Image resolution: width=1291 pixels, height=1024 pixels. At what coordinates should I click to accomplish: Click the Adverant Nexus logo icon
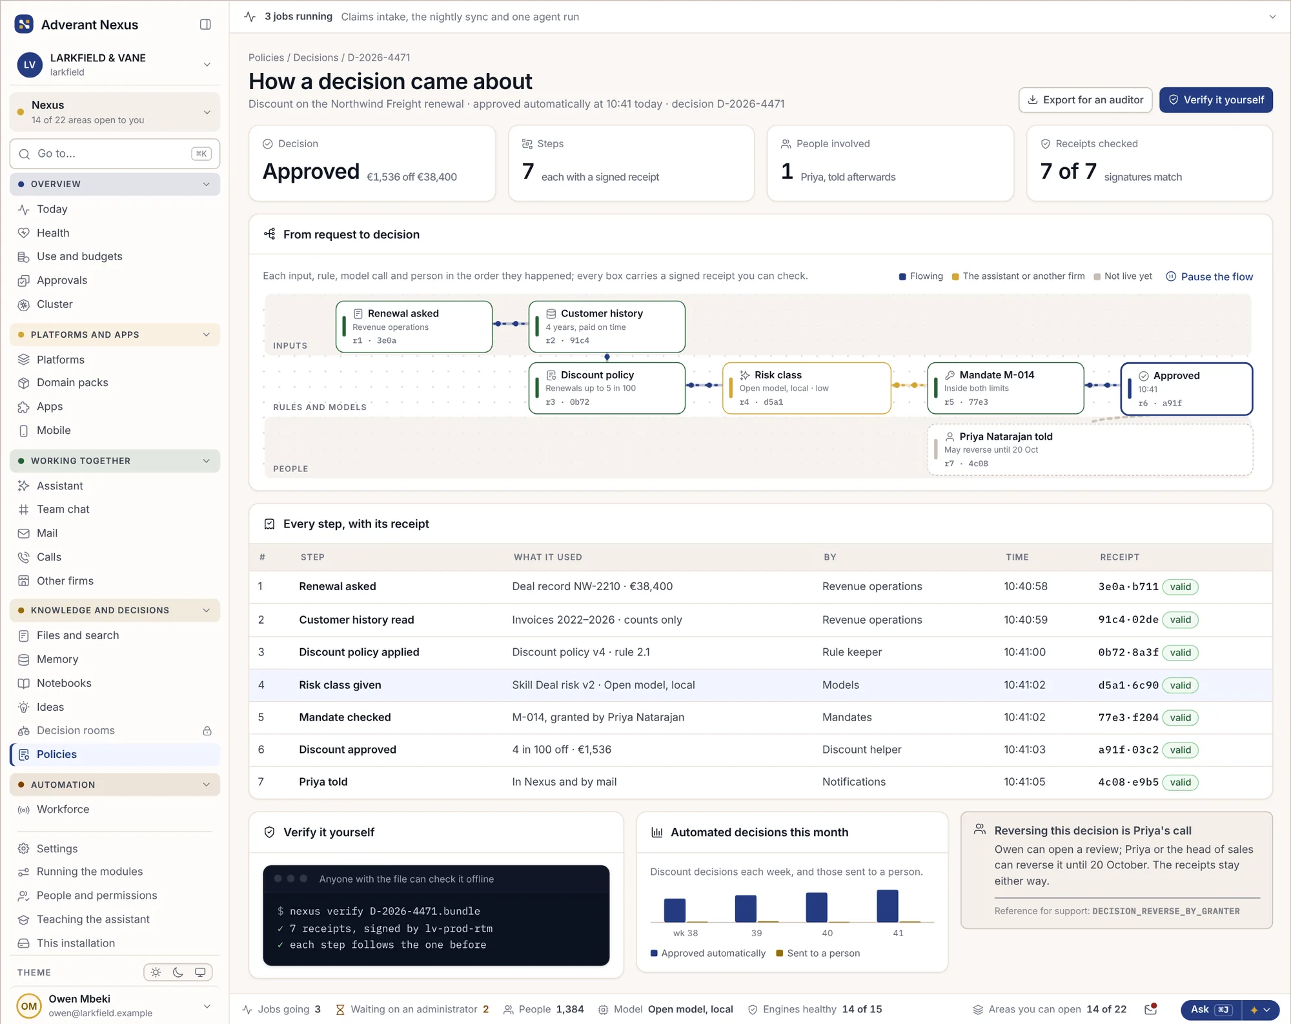(x=24, y=25)
